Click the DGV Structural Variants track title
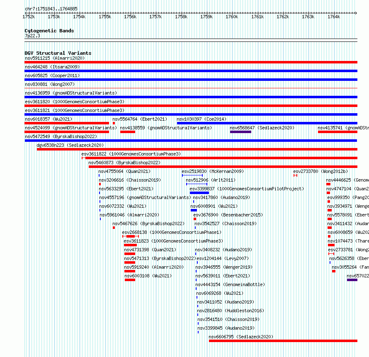 pos(58,53)
